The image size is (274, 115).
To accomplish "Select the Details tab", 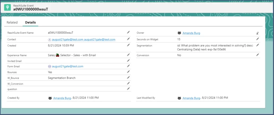I will (30, 22).
